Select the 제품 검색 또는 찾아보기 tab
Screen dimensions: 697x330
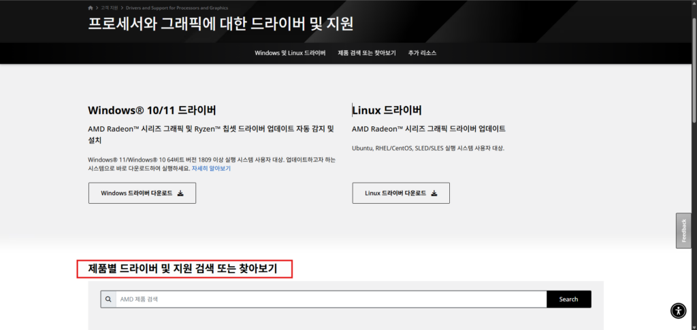[367, 53]
